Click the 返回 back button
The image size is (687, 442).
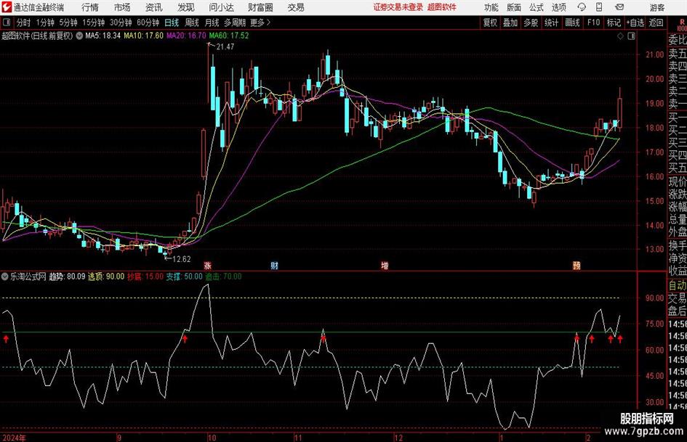point(656,22)
